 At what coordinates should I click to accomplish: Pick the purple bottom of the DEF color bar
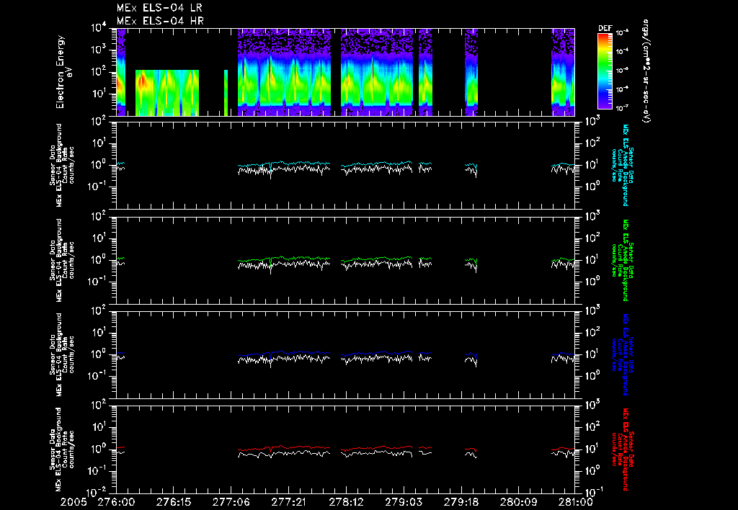pos(605,104)
